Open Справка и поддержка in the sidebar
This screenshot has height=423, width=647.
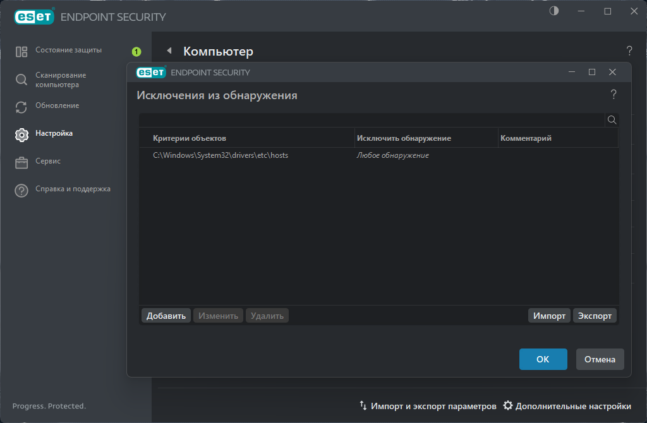(x=21, y=189)
